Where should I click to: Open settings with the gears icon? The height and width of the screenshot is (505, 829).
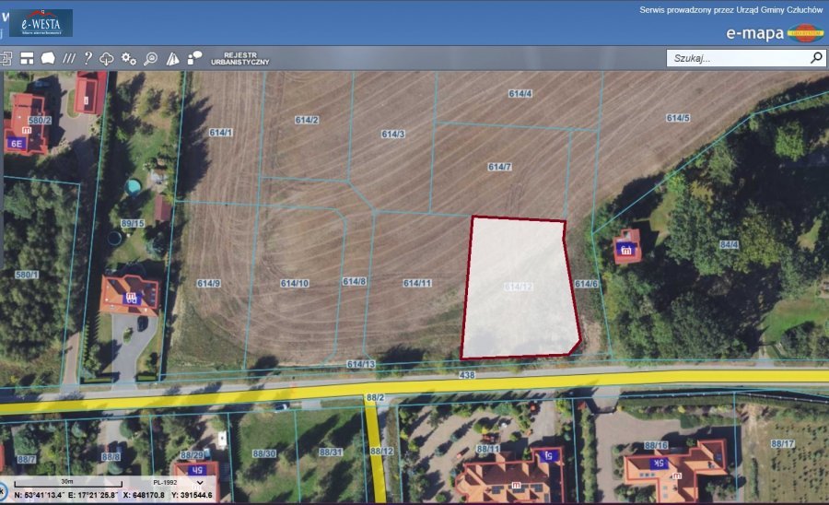129,58
